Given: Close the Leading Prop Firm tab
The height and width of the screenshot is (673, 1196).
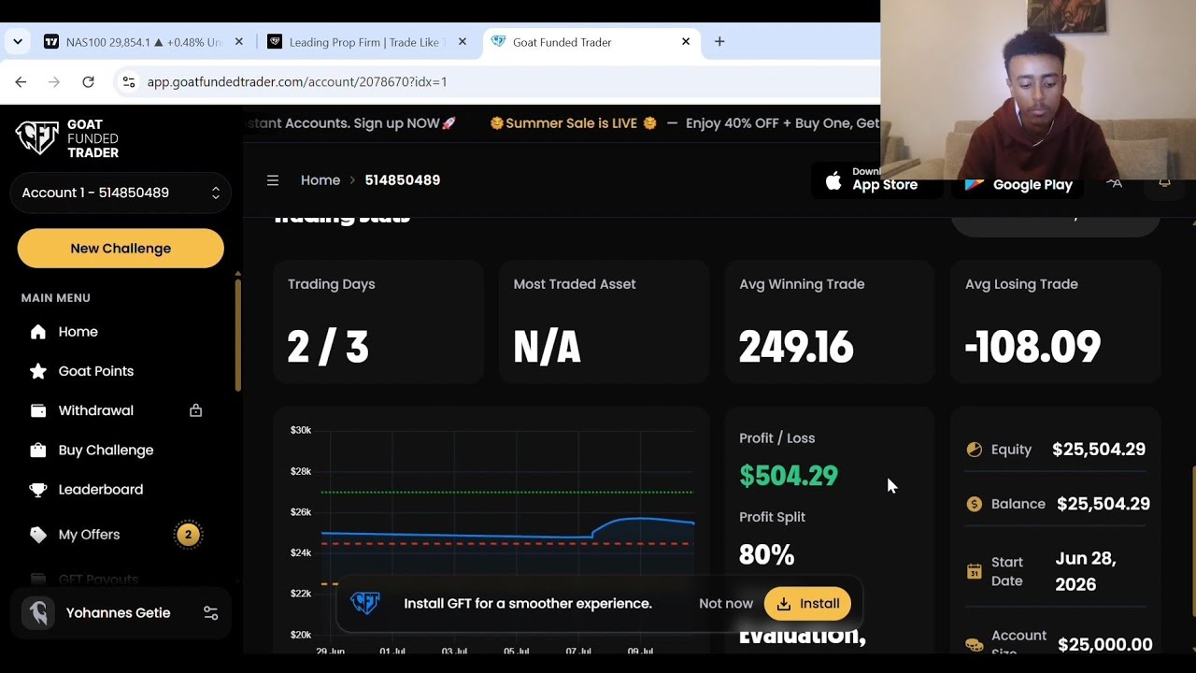Looking at the screenshot, I should [462, 42].
